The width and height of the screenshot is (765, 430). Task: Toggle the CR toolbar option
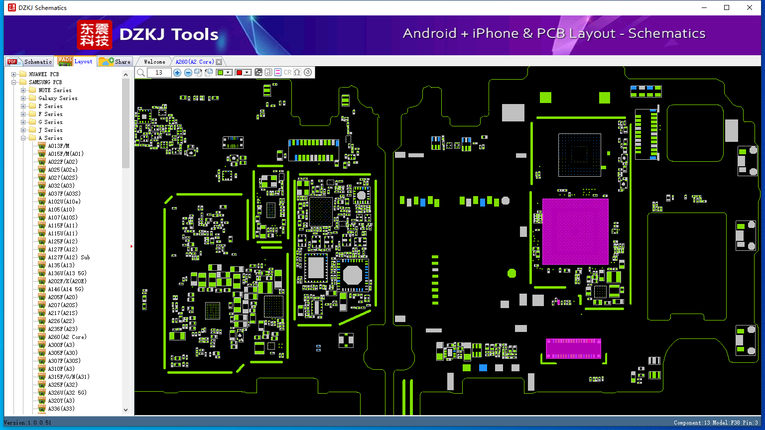coord(287,73)
